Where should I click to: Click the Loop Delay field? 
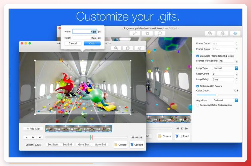[223, 79]
